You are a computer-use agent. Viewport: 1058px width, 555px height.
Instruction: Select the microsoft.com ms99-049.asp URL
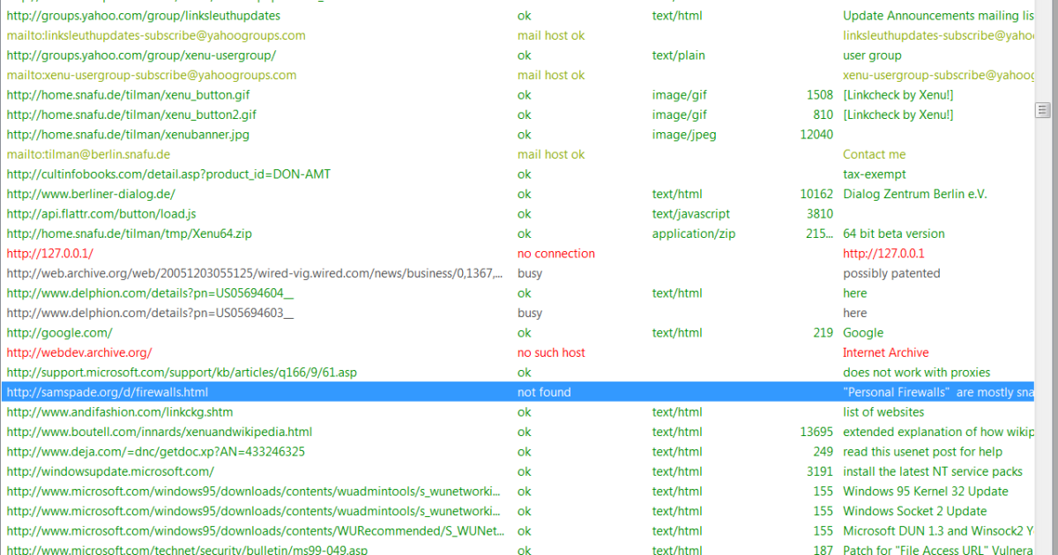point(187,549)
